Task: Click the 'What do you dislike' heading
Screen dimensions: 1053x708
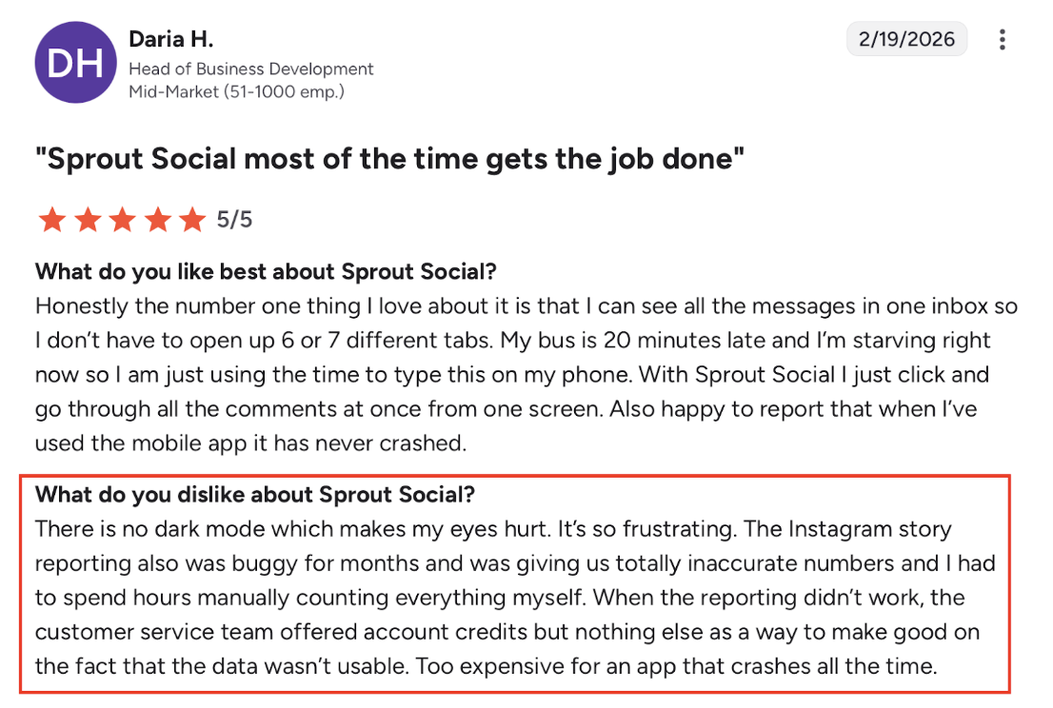Action: coord(255,495)
